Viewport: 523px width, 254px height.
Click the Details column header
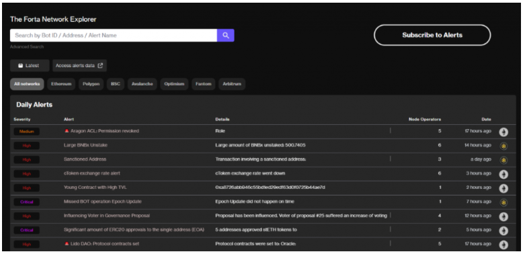point(222,120)
